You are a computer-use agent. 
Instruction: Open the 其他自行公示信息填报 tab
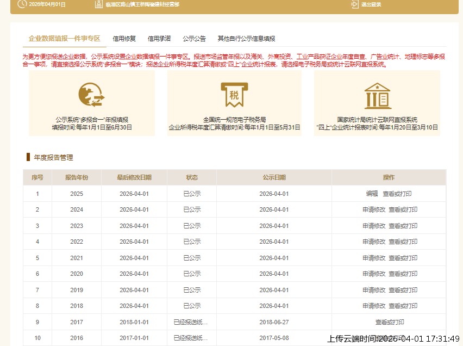246,39
